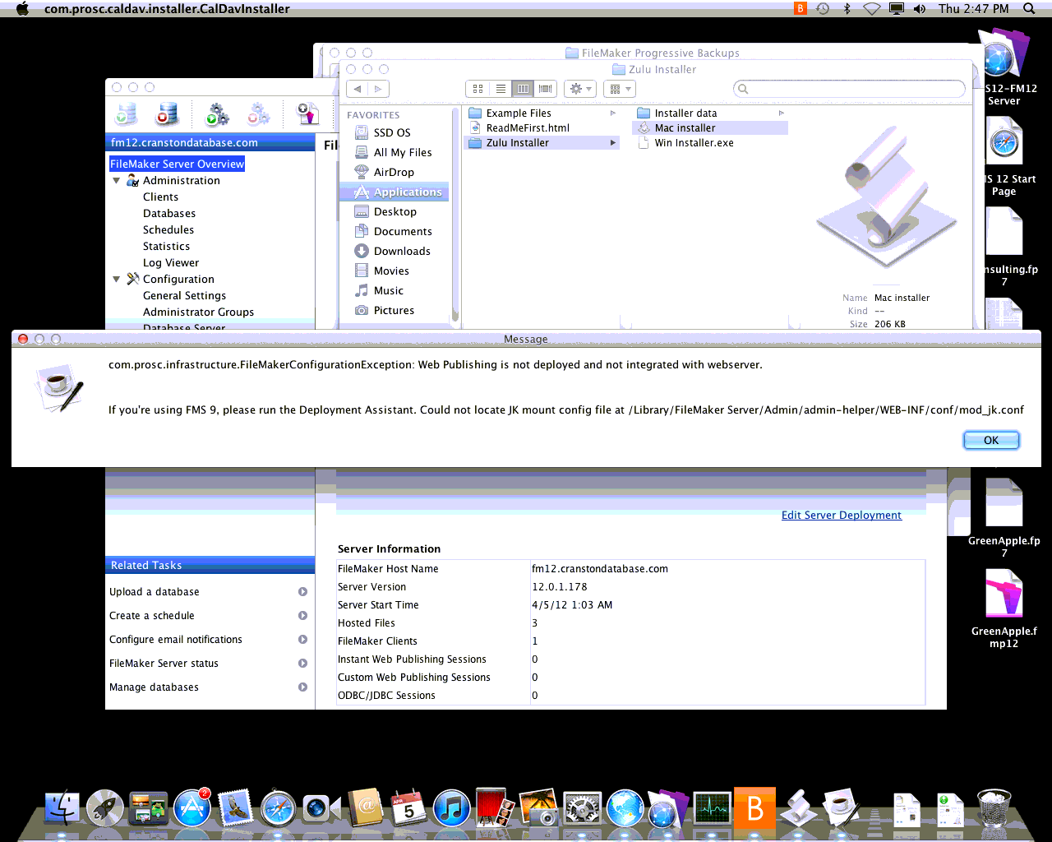Open Spotlight search in menu bar
Image resolution: width=1052 pixels, height=842 pixels.
point(1028,9)
